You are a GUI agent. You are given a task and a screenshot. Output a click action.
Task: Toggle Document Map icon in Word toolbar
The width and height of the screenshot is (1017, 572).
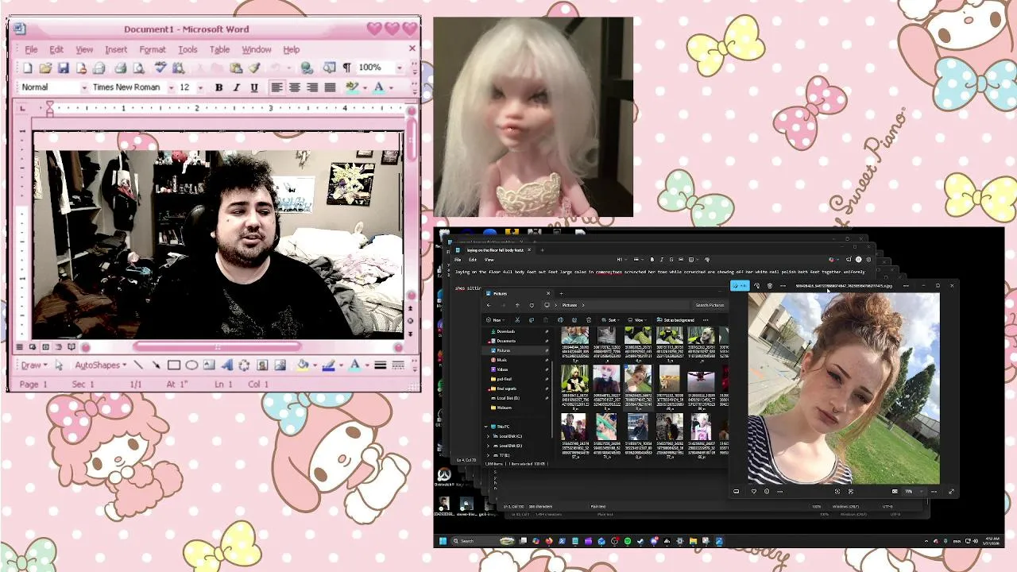[329, 68]
